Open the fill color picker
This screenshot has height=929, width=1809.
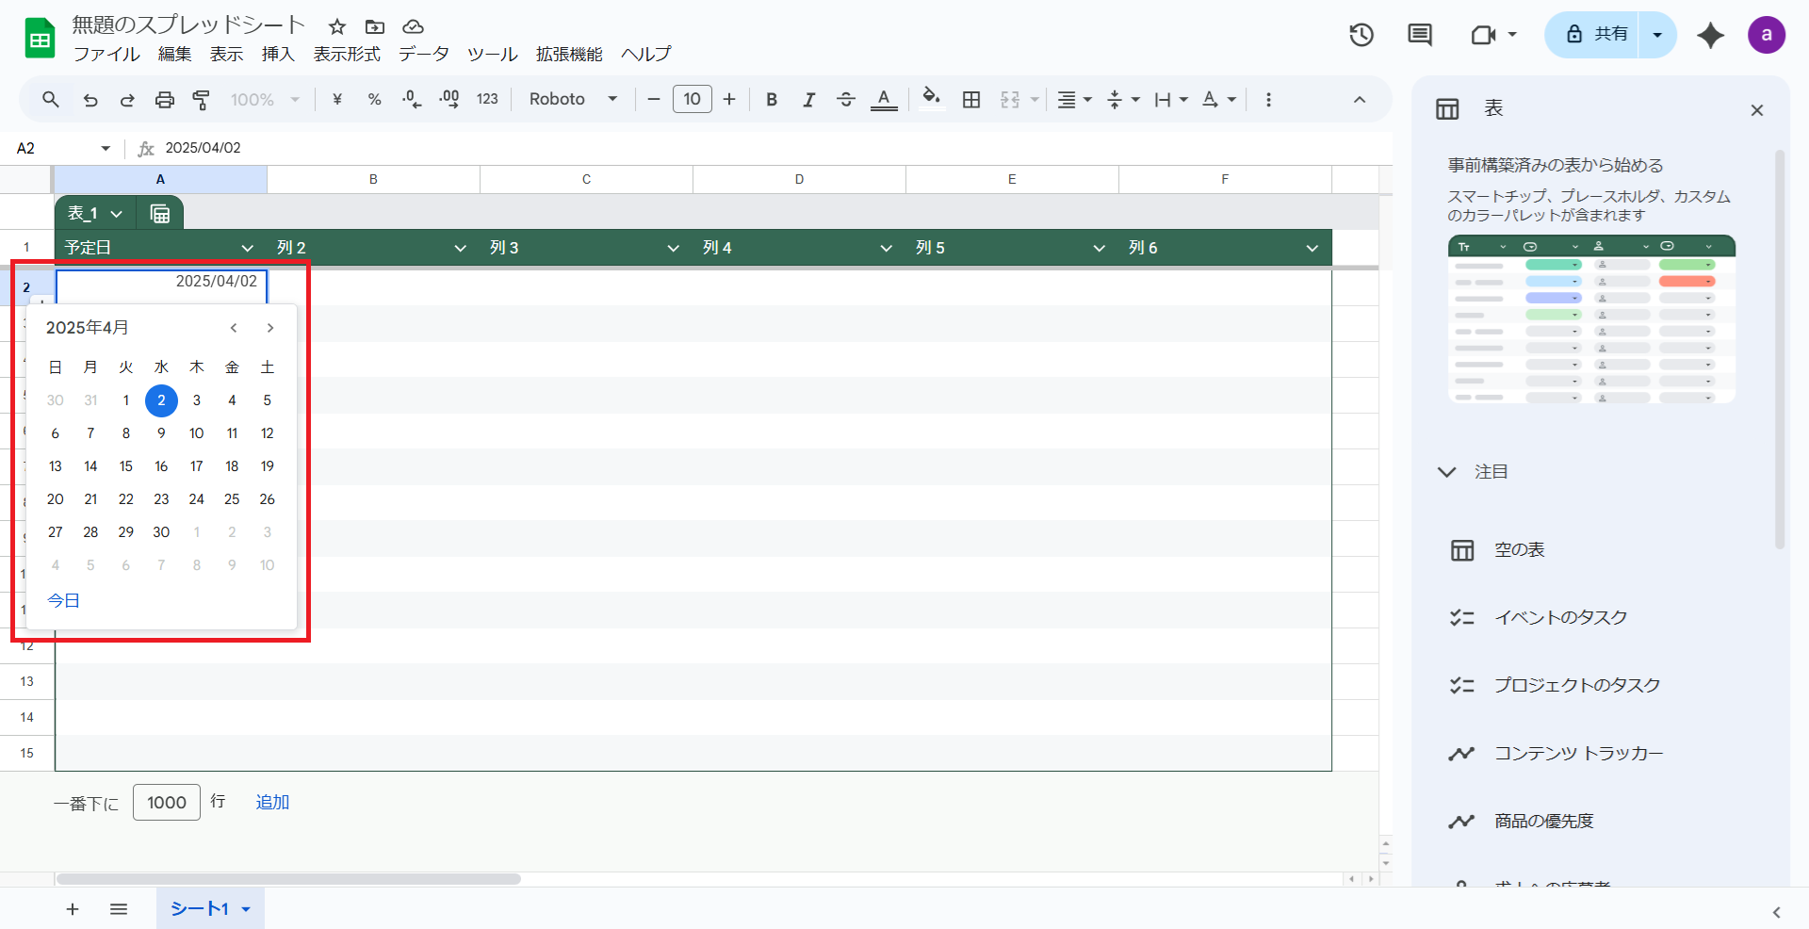coord(931,100)
